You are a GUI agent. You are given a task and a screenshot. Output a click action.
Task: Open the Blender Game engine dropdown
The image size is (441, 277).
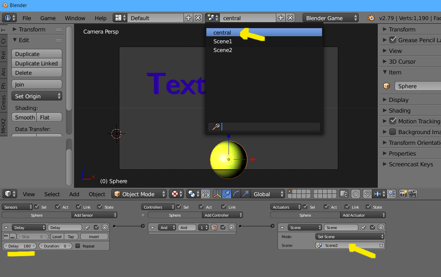[x=330, y=18]
